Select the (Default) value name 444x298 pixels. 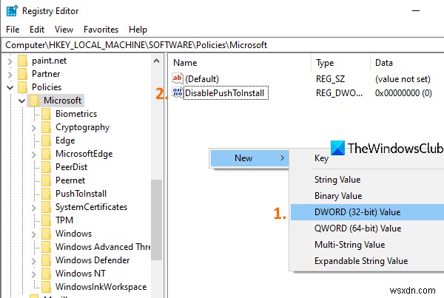202,79
